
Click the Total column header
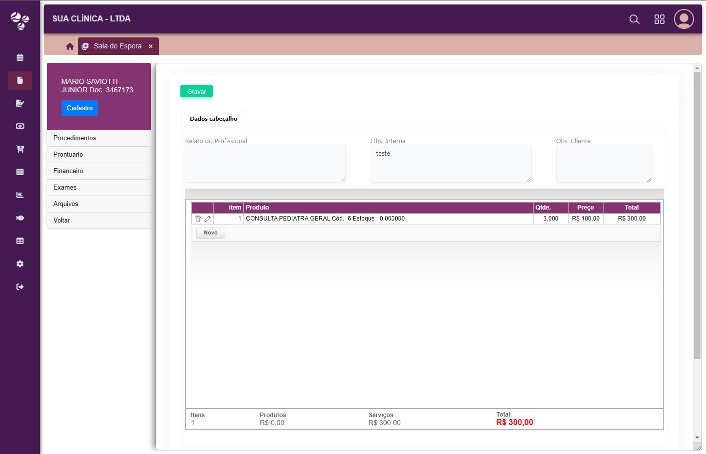tap(632, 208)
